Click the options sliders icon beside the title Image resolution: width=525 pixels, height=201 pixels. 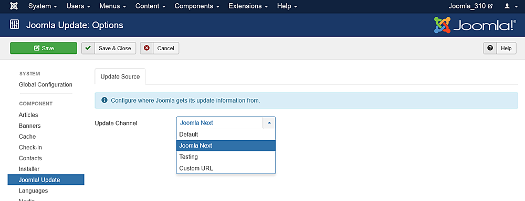[x=14, y=25]
